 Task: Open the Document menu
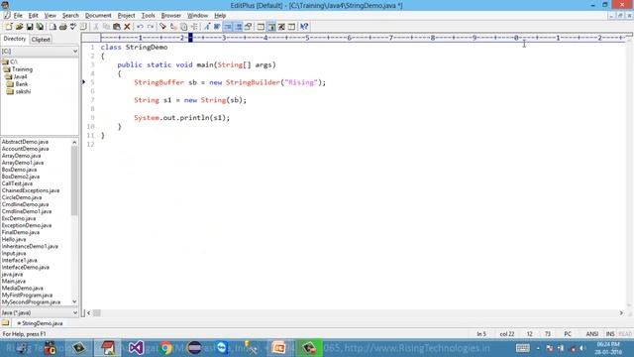(x=98, y=16)
